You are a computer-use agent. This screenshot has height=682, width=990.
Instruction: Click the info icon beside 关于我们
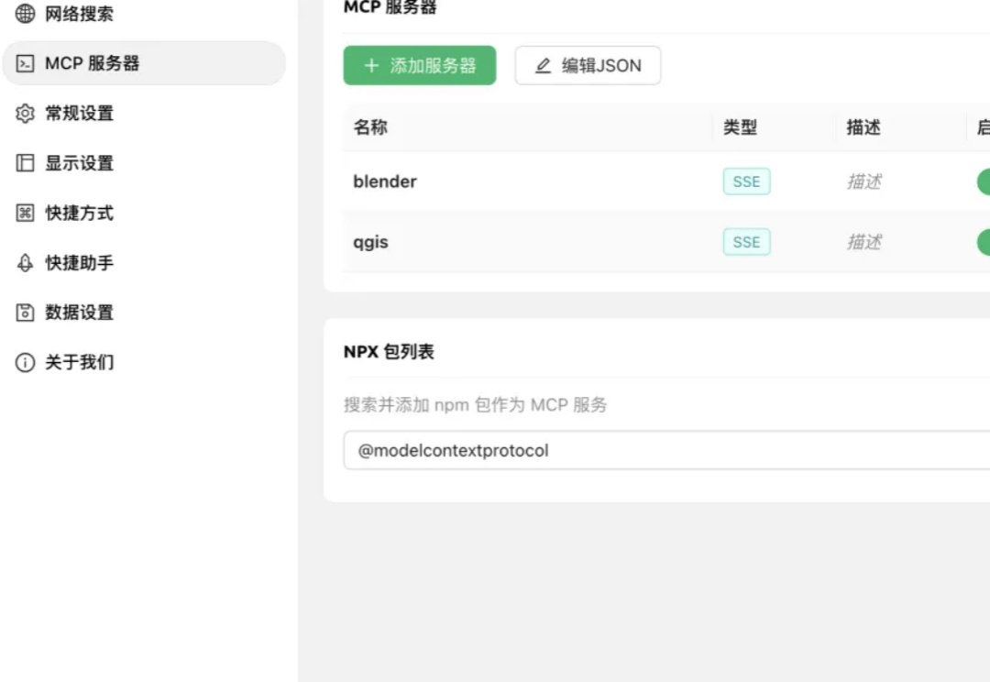pos(26,362)
